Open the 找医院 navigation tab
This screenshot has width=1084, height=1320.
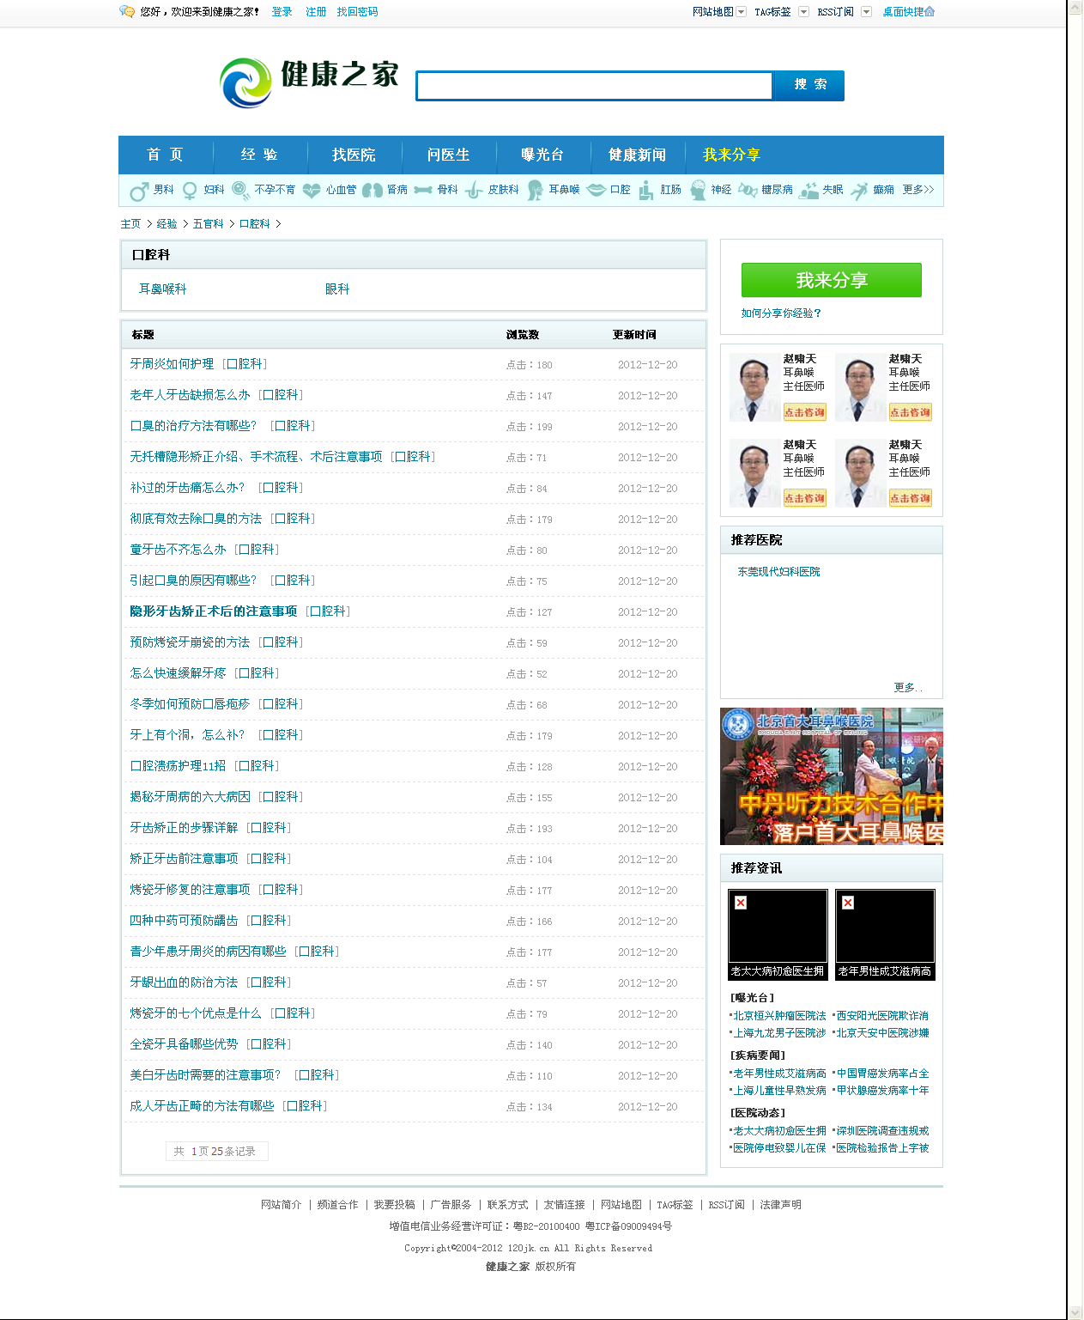coord(354,155)
